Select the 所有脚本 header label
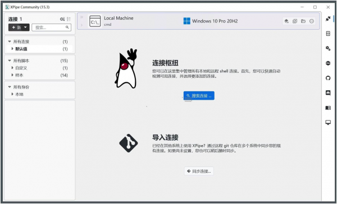The image size is (337, 204). 21,61
